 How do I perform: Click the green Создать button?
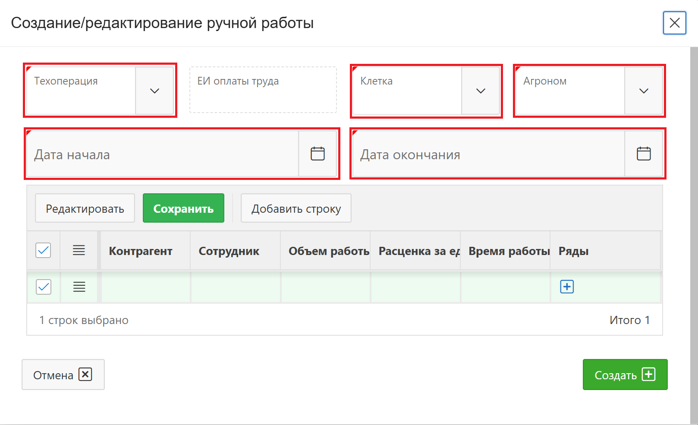coord(625,375)
